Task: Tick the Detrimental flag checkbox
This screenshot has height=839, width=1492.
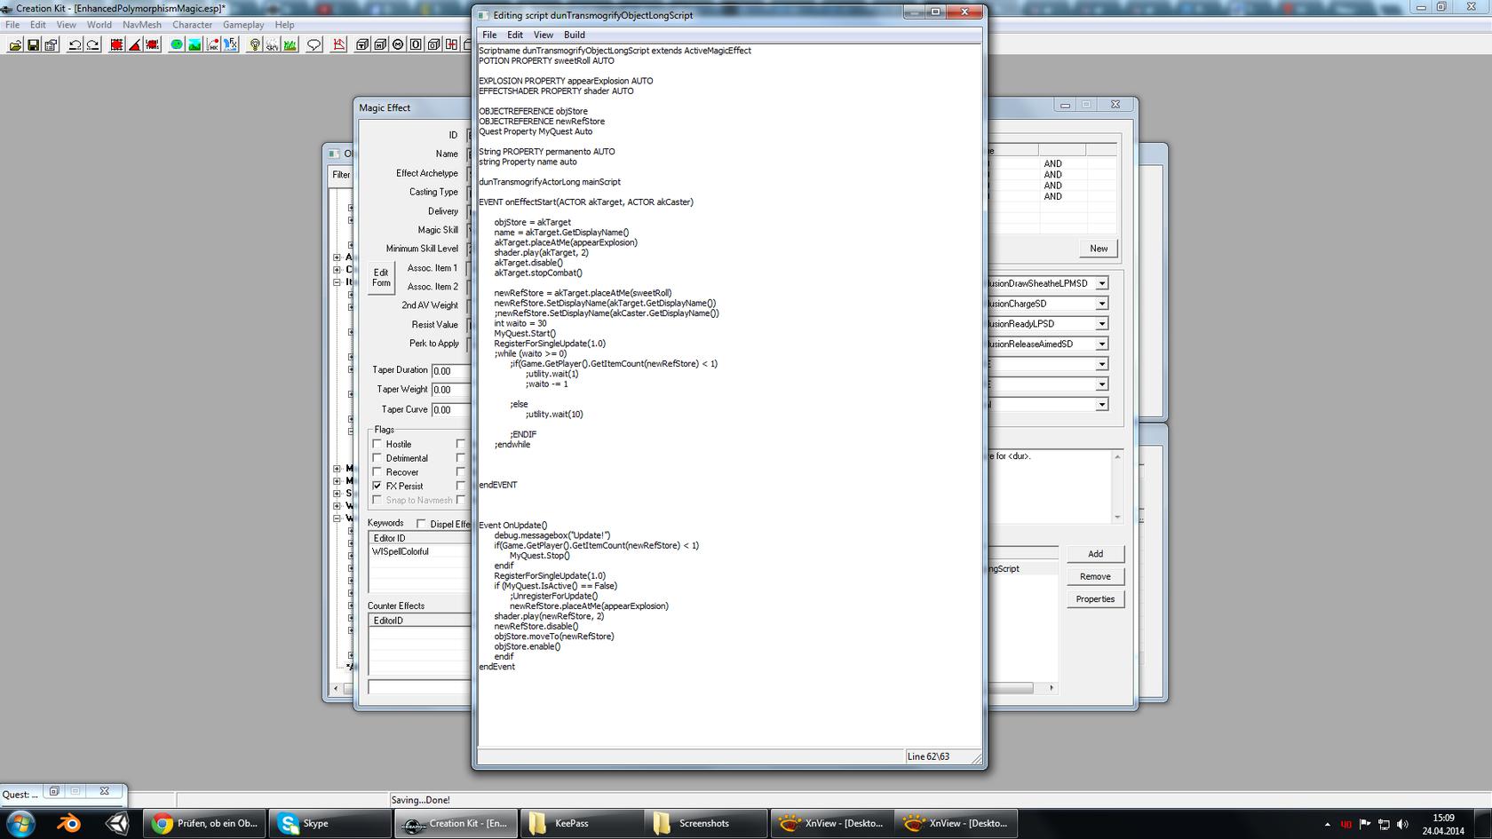Action: (377, 458)
